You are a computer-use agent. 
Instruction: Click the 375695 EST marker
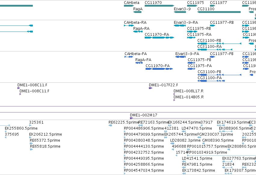(x=5, y=137)
